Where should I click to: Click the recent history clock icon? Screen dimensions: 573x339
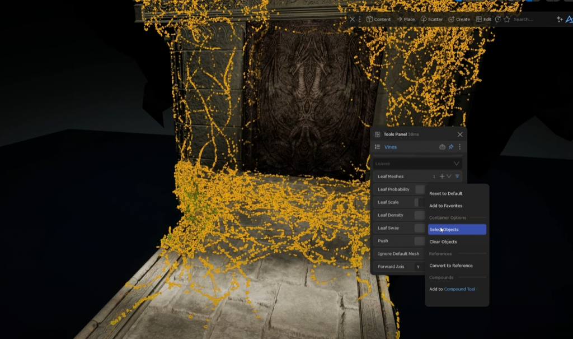497,19
